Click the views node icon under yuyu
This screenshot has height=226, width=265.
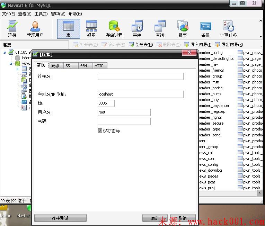click(24, 74)
